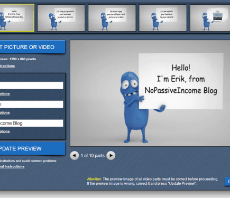The width and height of the screenshot is (230, 198).
Task: Choose the fourth thumbnail 'Let me explain your business'
Action: tap(163, 18)
